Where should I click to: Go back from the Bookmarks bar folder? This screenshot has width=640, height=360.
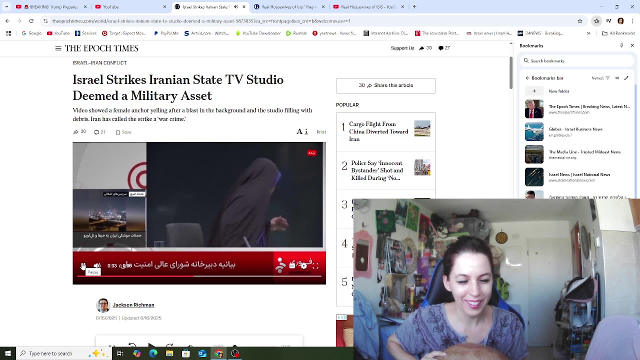527,78
